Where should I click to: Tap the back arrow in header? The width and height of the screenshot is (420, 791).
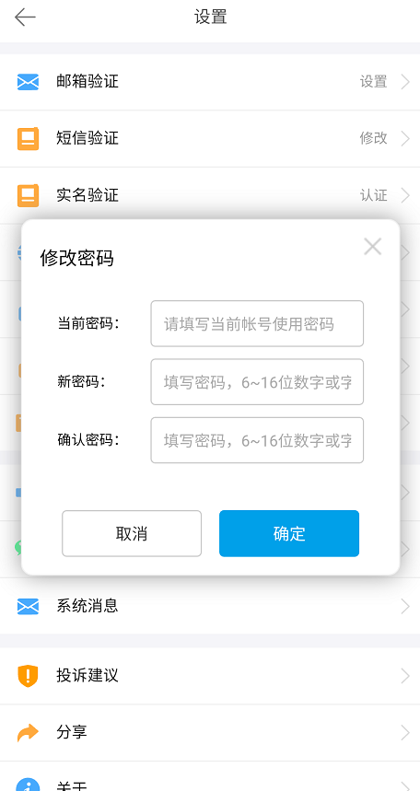pyautogui.click(x=25, y=17)
